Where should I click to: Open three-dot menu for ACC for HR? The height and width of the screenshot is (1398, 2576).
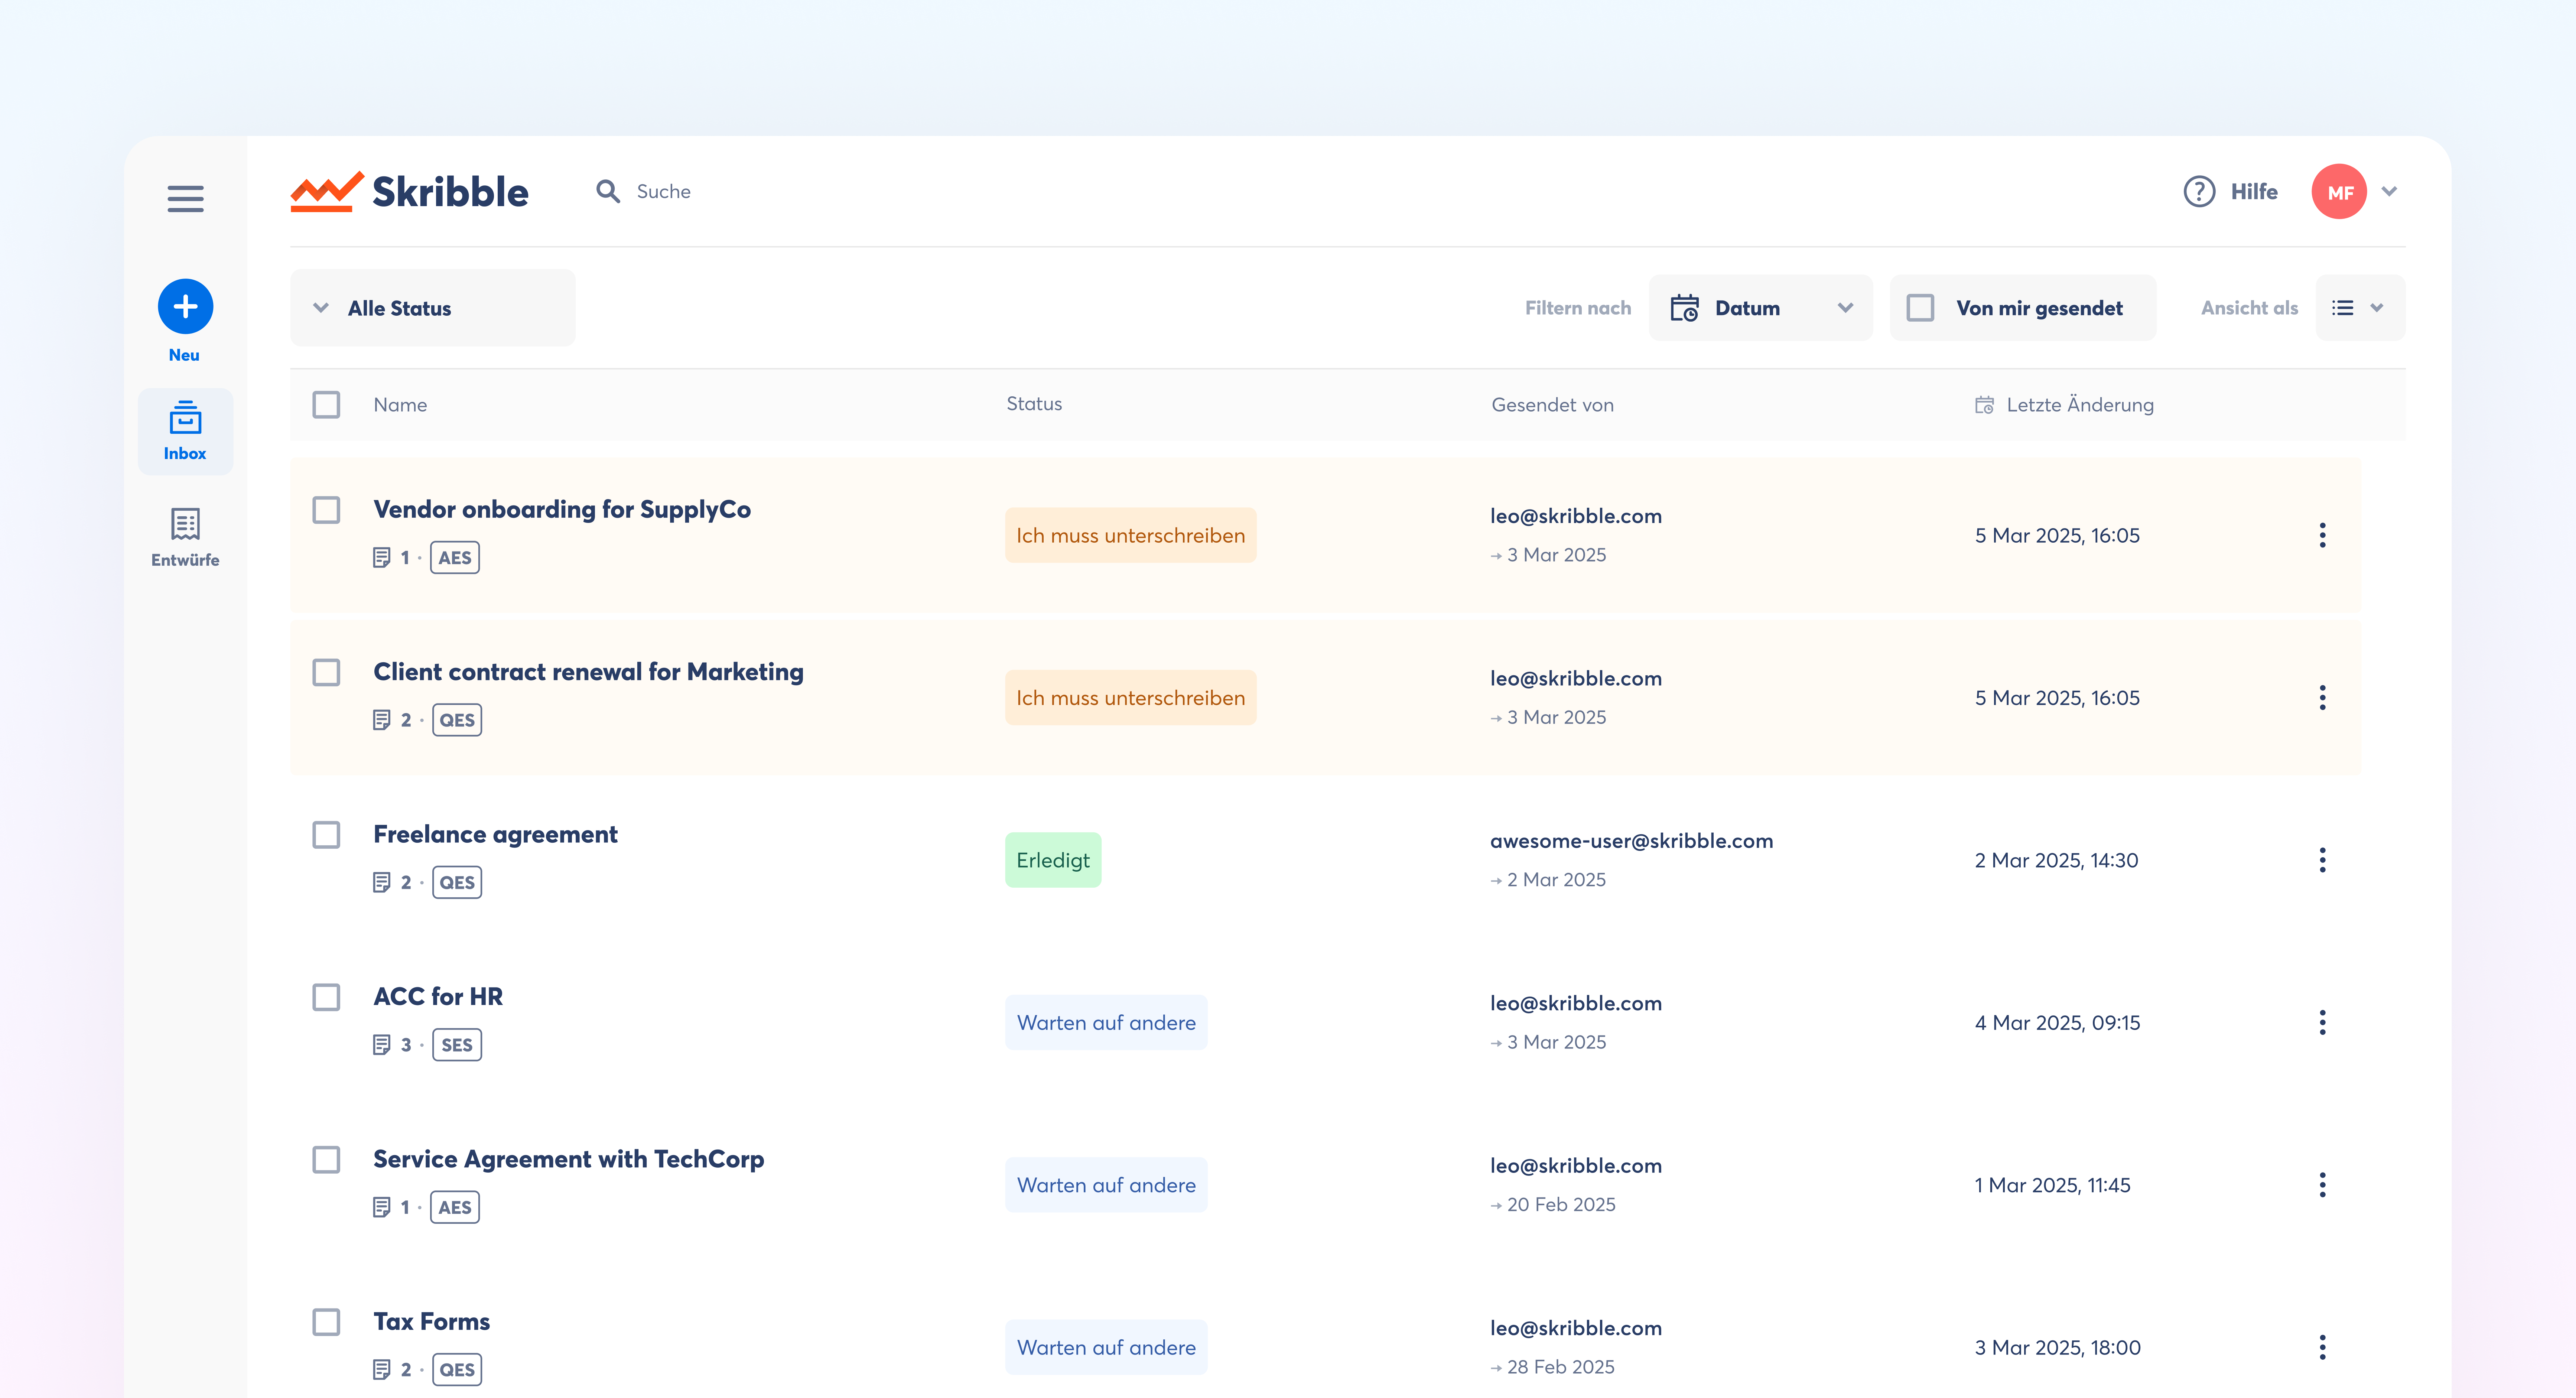coord(2322,1022)
